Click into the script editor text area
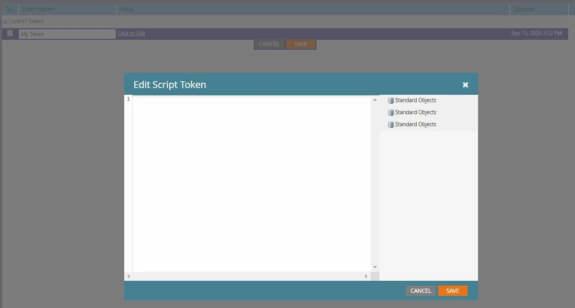This screenshot has width=575, height=308. coord(252,183)
